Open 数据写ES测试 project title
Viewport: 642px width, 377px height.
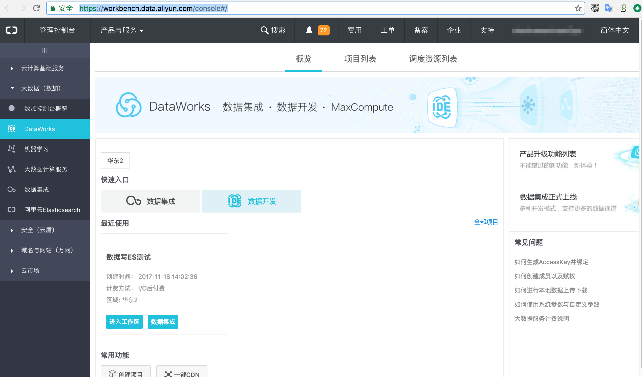[x=129, y=257]
